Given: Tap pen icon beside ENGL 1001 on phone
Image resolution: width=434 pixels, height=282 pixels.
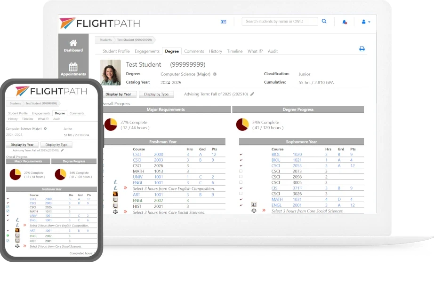Looking at the screenshot, I should 17,220.
